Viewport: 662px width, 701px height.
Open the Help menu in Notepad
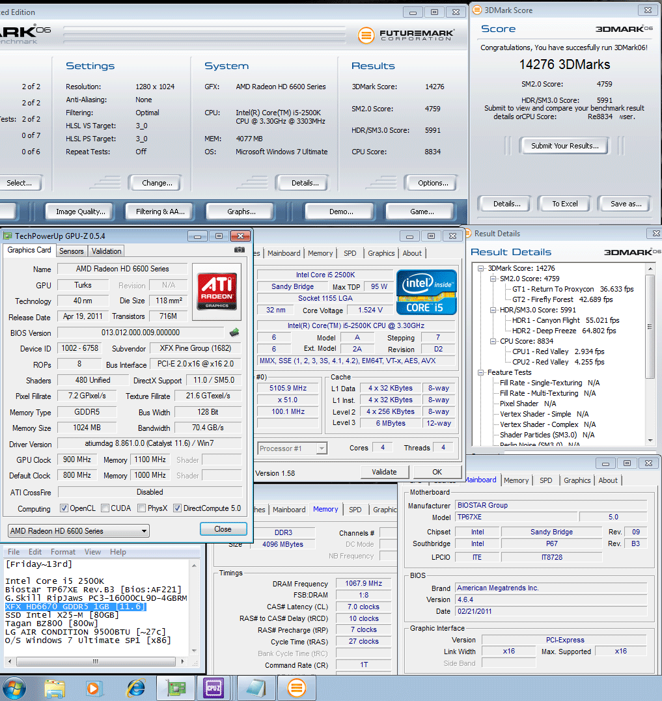[x=118, y=552]
